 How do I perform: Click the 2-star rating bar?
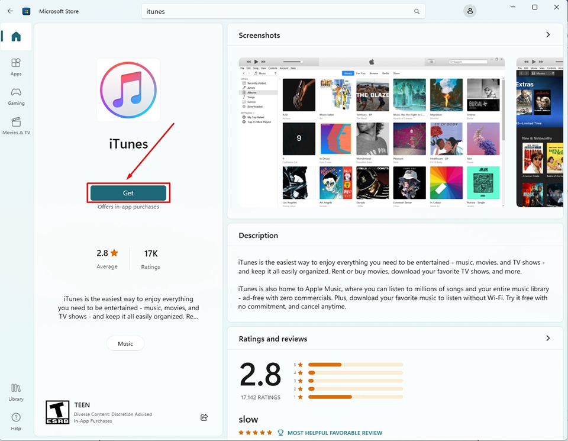click(x=356, y=389)
